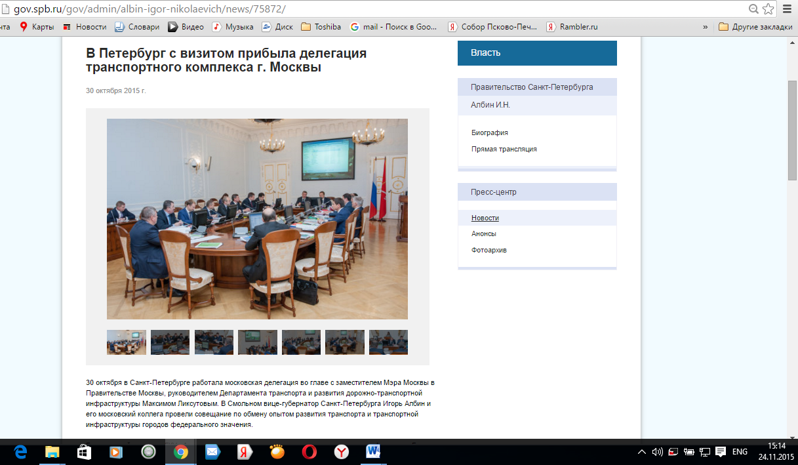The image size is (798, 465).
Task: Open Opera browser from taskbar
Action: coord(309,452)
